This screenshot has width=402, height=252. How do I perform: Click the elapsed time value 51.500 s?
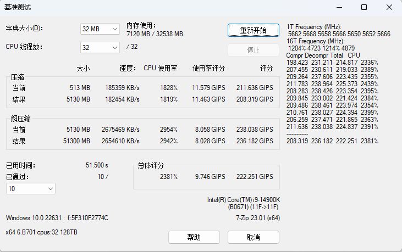click(x=97, y=165)
